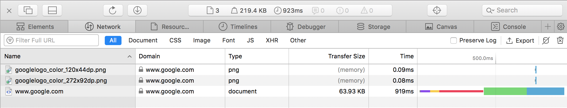The image size is (567, 108).
Task: Filter requests by JS type
Action: (250, 40)
